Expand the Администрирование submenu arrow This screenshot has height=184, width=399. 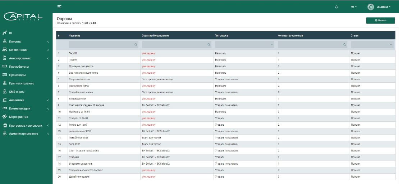point(48,134)
